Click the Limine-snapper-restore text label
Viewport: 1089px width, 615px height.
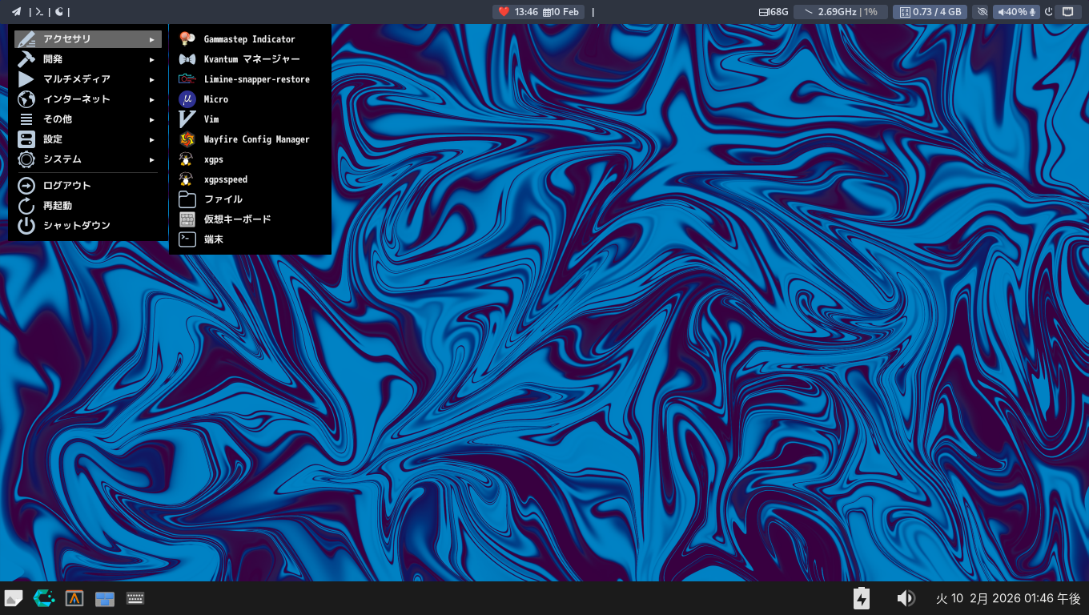[256, 79]
